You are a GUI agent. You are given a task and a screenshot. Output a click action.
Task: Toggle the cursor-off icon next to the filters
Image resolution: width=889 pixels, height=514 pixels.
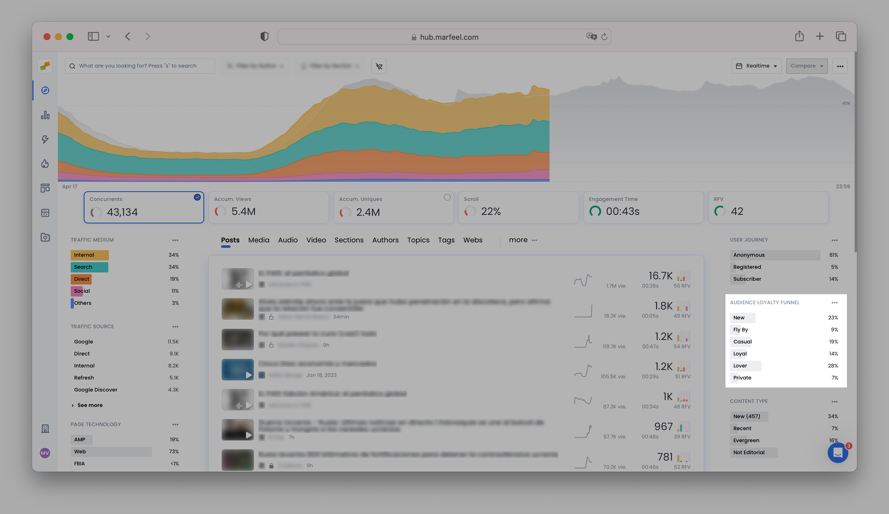(x=379, y=66)
